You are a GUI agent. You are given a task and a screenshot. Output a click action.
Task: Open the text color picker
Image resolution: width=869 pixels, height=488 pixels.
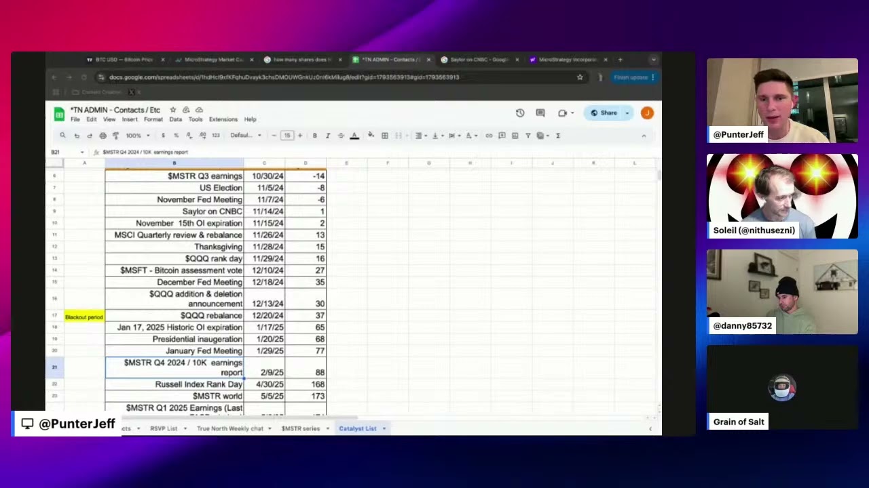point(354,136)
